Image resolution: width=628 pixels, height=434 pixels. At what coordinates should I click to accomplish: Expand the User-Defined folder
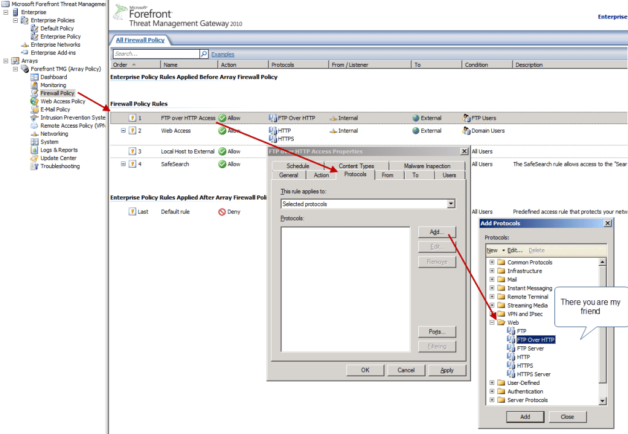pyautogui.click(x=492, y=382)
